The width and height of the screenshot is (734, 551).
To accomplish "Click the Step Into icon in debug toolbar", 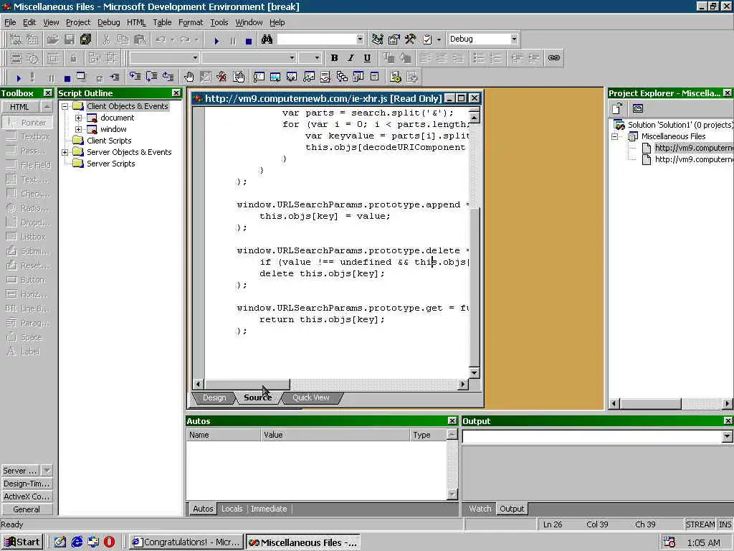I will click(x=135, y=76).
